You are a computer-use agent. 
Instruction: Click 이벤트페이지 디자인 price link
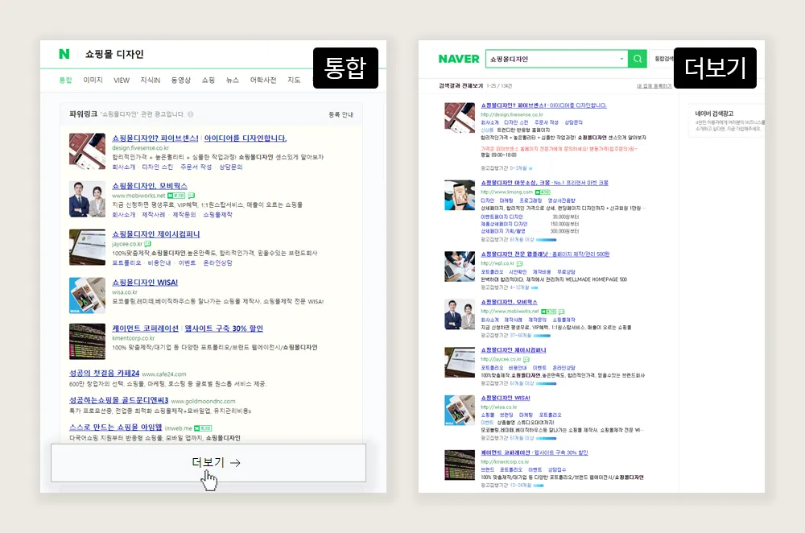[x=502, y=217]
